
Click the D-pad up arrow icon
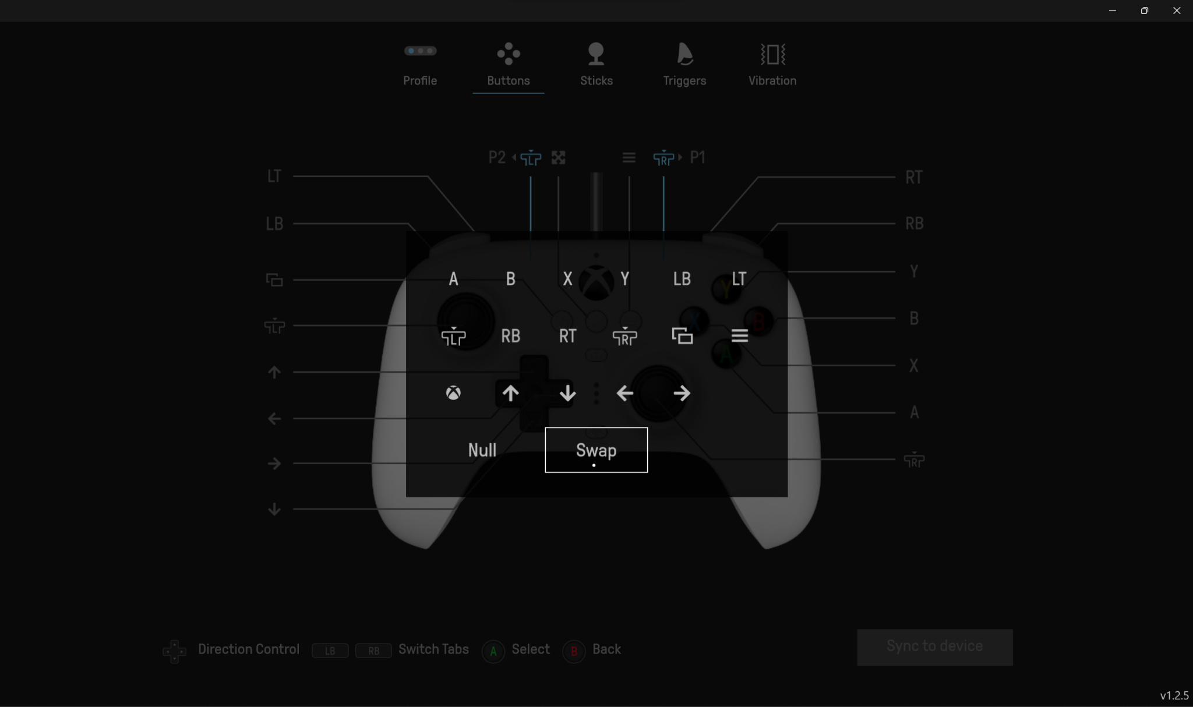coord(510,393)
